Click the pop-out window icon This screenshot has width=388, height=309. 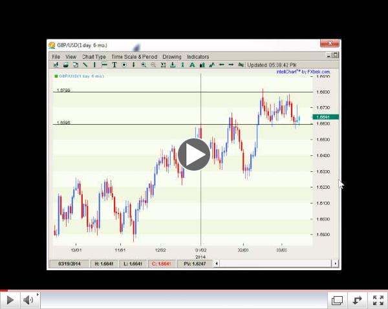tap(338, 301)
